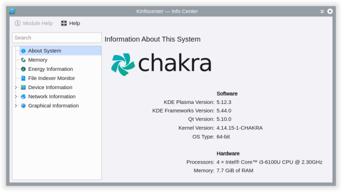The image size is (342, 192).
Task: Click the 'Processors:' label
Action: click(x=200, y=162)
